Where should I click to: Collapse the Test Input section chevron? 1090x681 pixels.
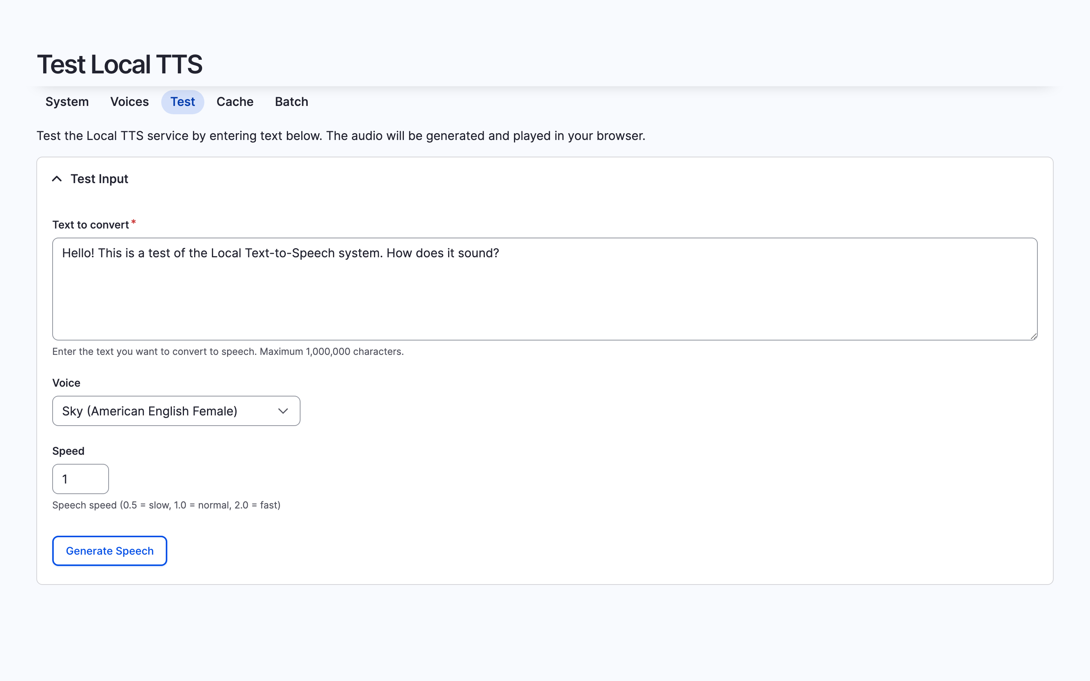(x=57, y=179)
